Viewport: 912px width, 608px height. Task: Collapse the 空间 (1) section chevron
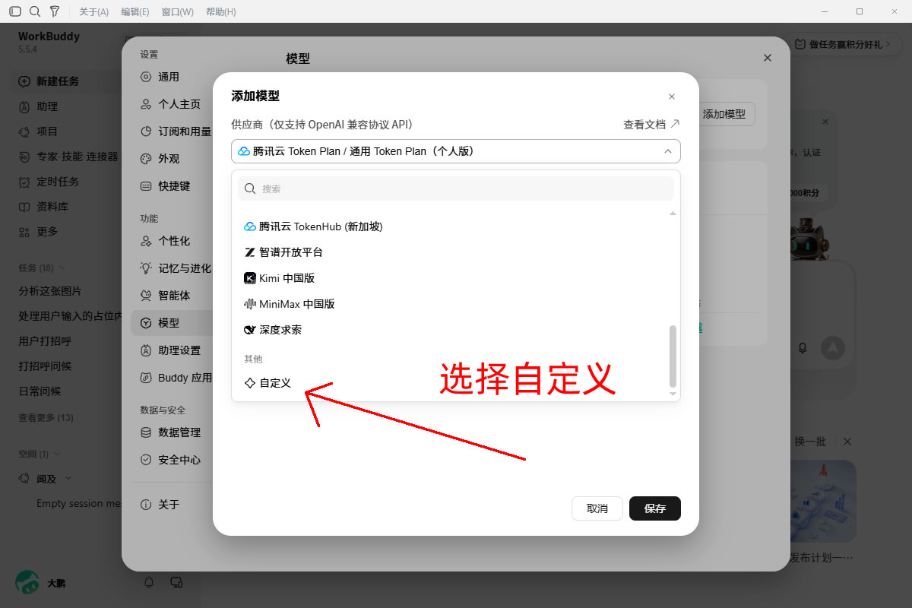point(56,454)
